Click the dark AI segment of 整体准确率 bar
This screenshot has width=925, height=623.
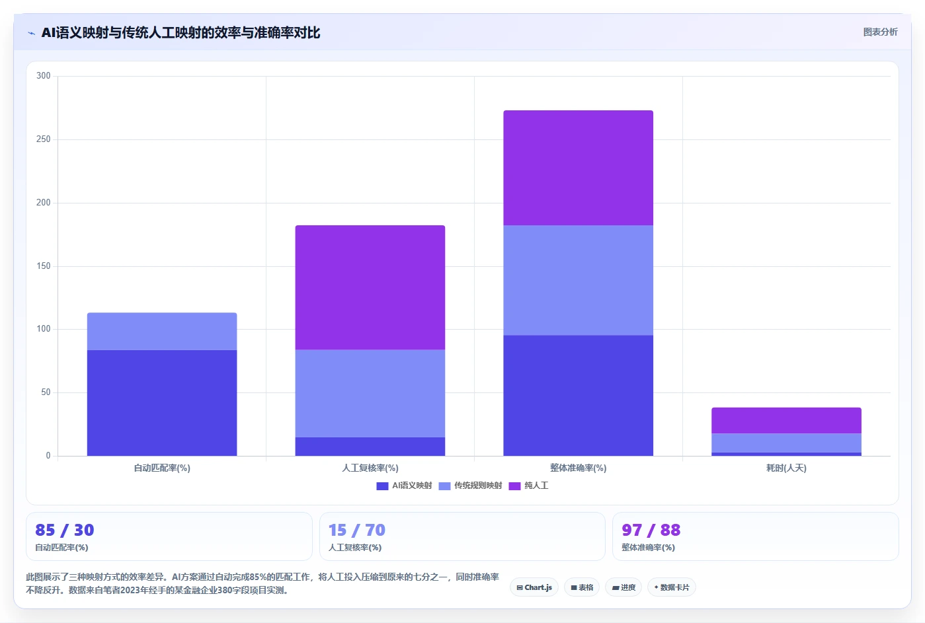click(x=579, y=396)
